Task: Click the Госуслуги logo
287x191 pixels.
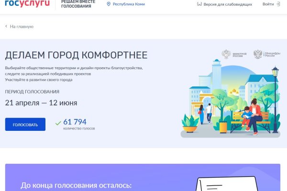Action: [x=27, y=3]
